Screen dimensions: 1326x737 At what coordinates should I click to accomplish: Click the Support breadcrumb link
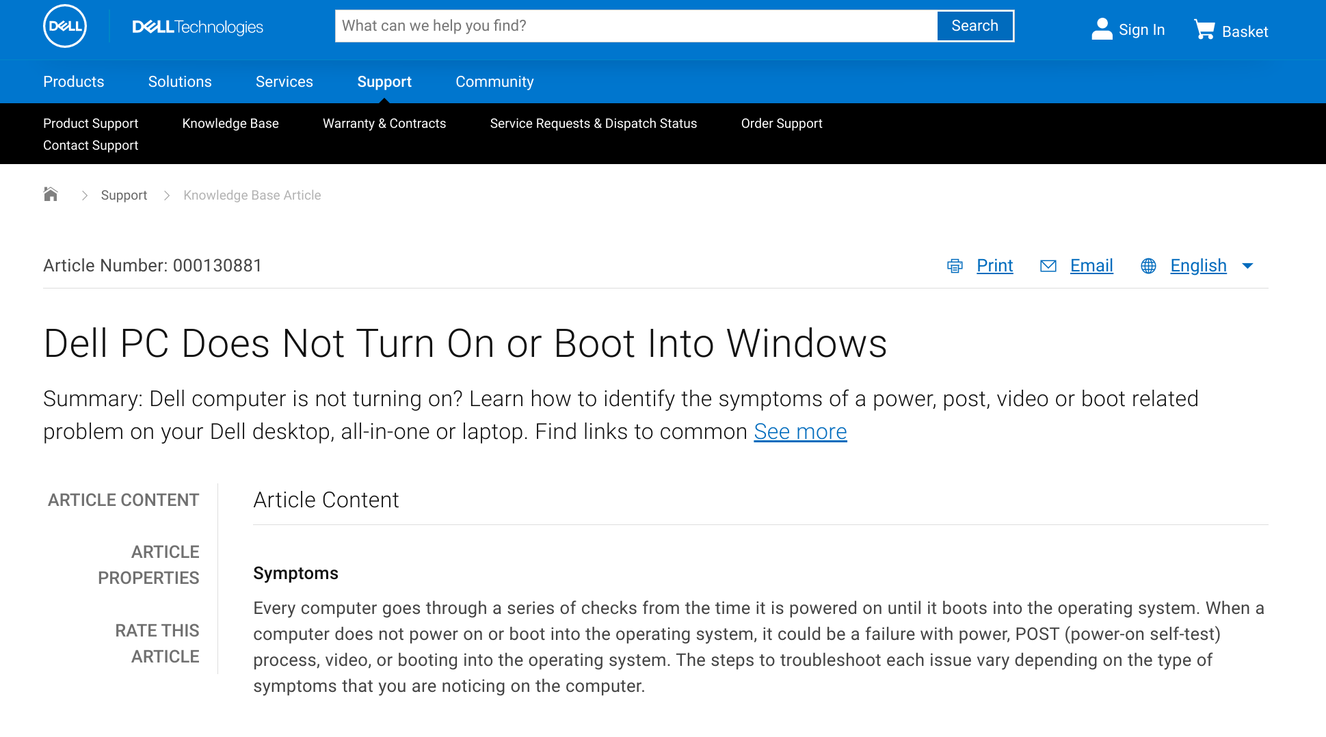[124, 195]
